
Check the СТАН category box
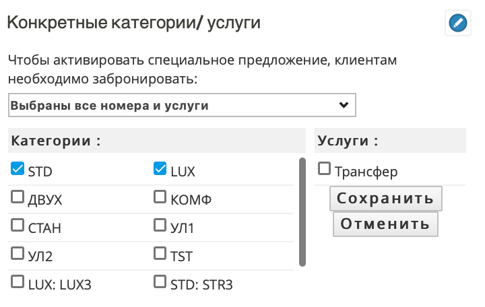click(x=18, y=225)
